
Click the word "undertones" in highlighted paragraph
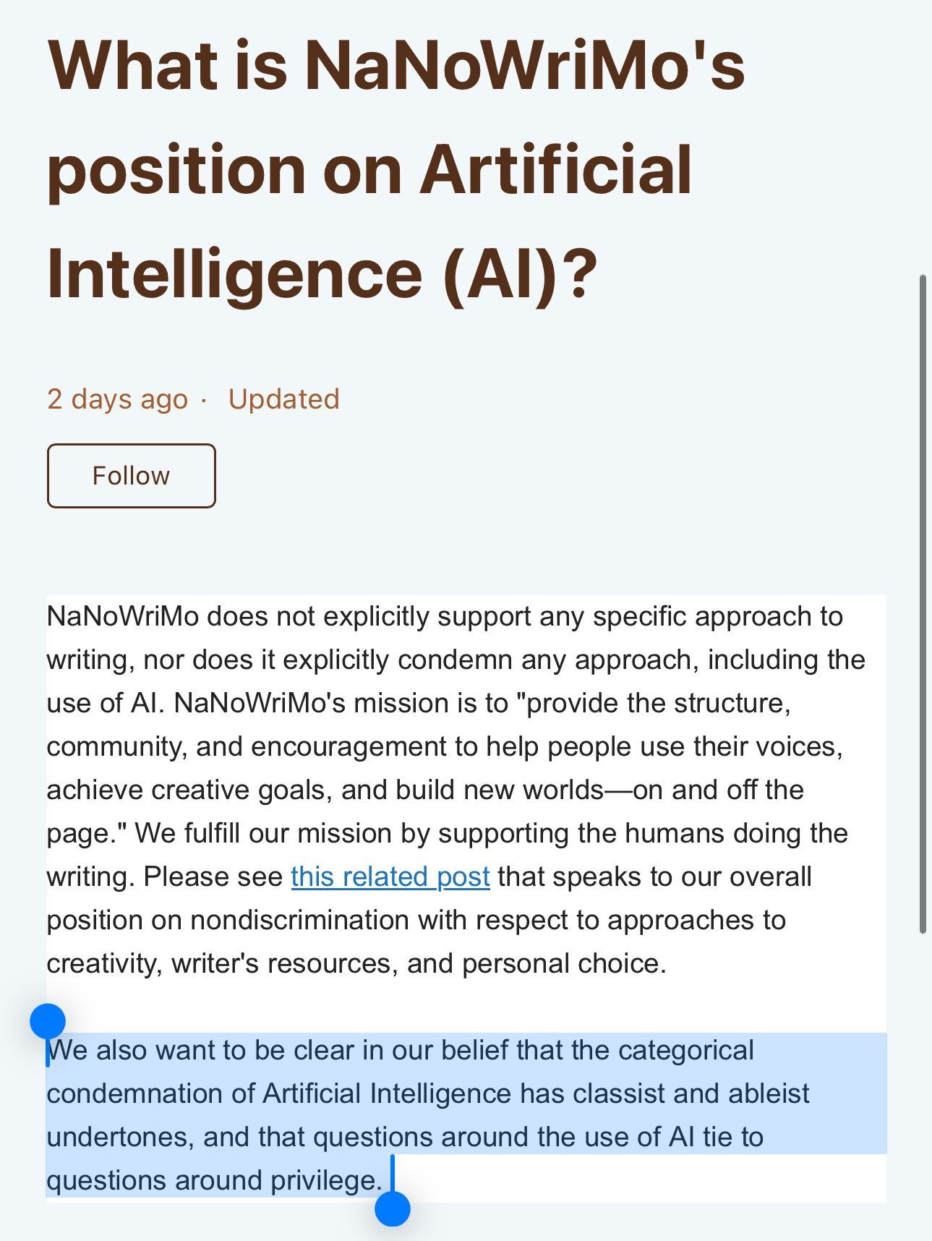tap(120, 1137)
